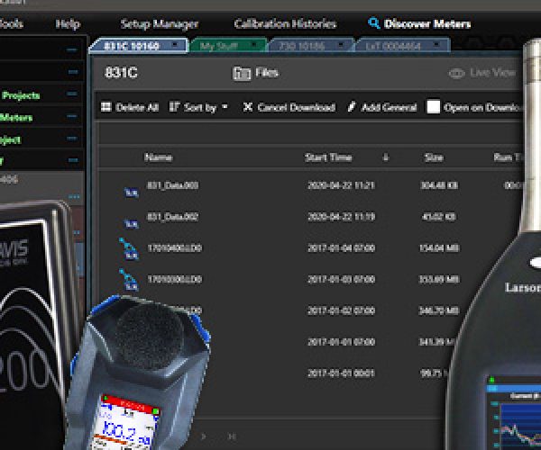Click the Files label
This screenshot has width=541, height=450.
pos(267,73)
